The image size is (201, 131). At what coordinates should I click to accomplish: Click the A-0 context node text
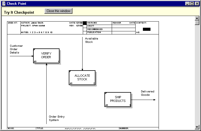[138, 32]
